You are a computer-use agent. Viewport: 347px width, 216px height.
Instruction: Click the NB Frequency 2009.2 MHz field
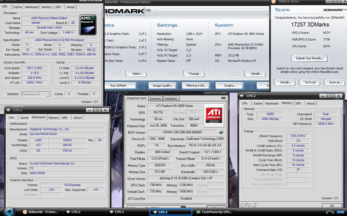[326, 124]
